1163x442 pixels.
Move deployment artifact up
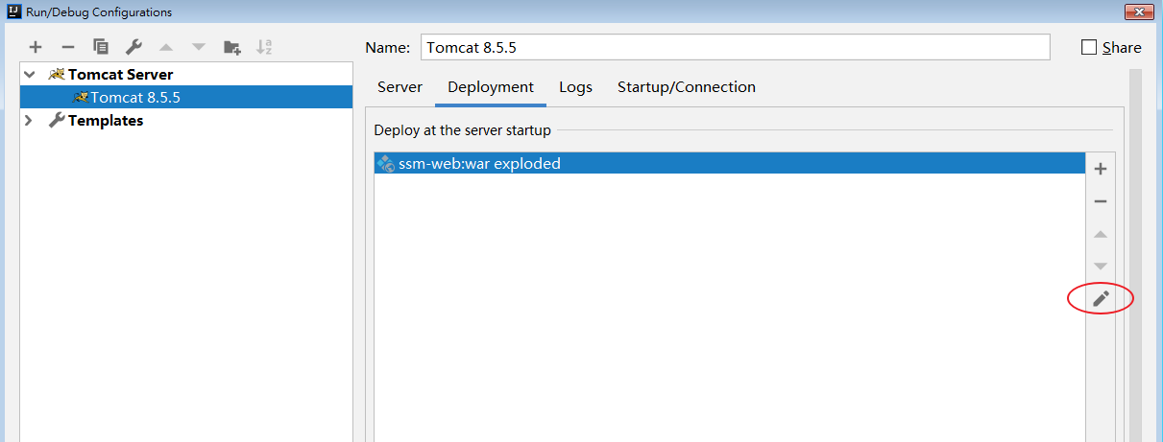pos(1101,234)
